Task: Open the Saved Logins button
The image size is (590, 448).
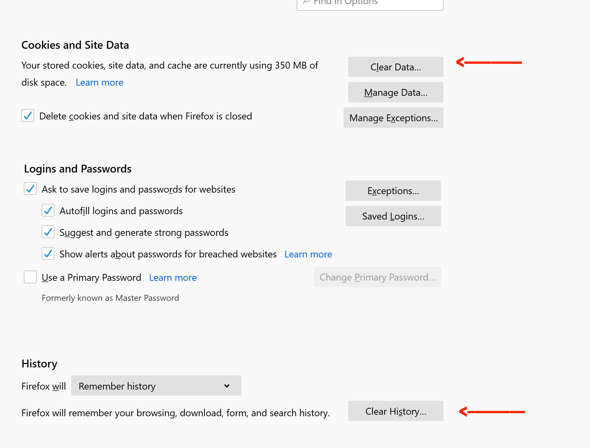Action: [393, 216]
